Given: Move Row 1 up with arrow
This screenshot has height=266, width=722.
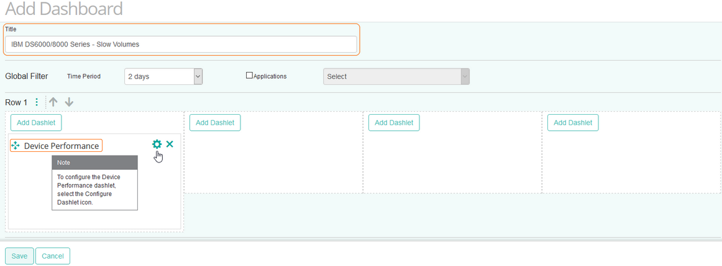Looking at the screenshot, I should (53, 102).
